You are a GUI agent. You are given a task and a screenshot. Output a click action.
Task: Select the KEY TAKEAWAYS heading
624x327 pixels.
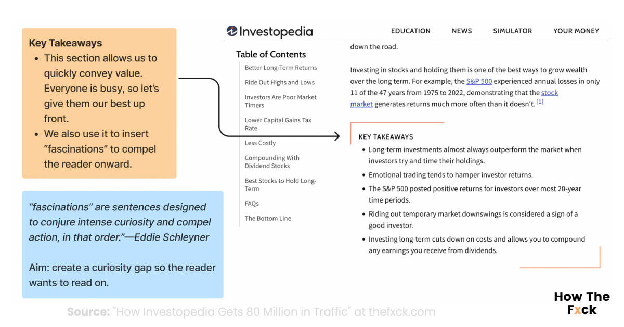click(385, 136)
